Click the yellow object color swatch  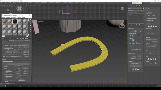tap(143, 8)
